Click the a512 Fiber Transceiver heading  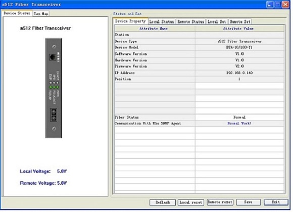coord(45,28)
